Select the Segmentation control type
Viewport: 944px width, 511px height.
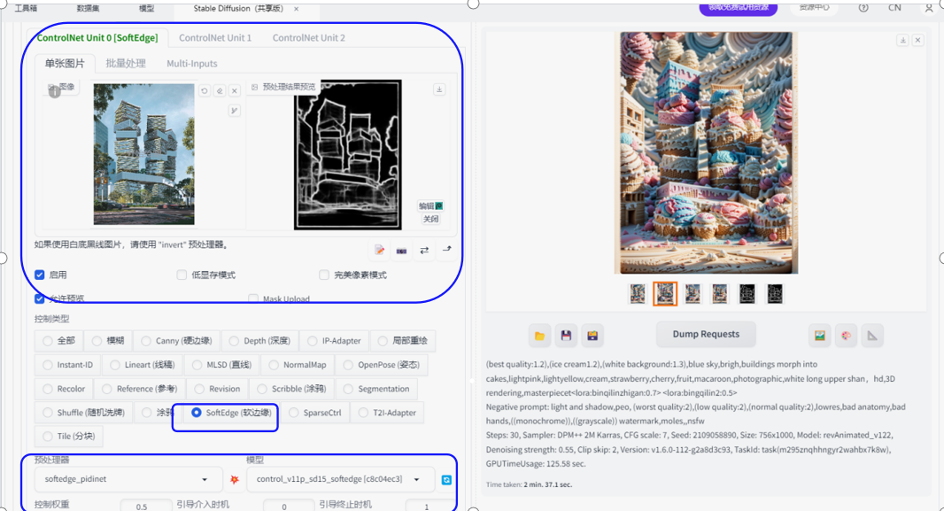click(376, 389)
